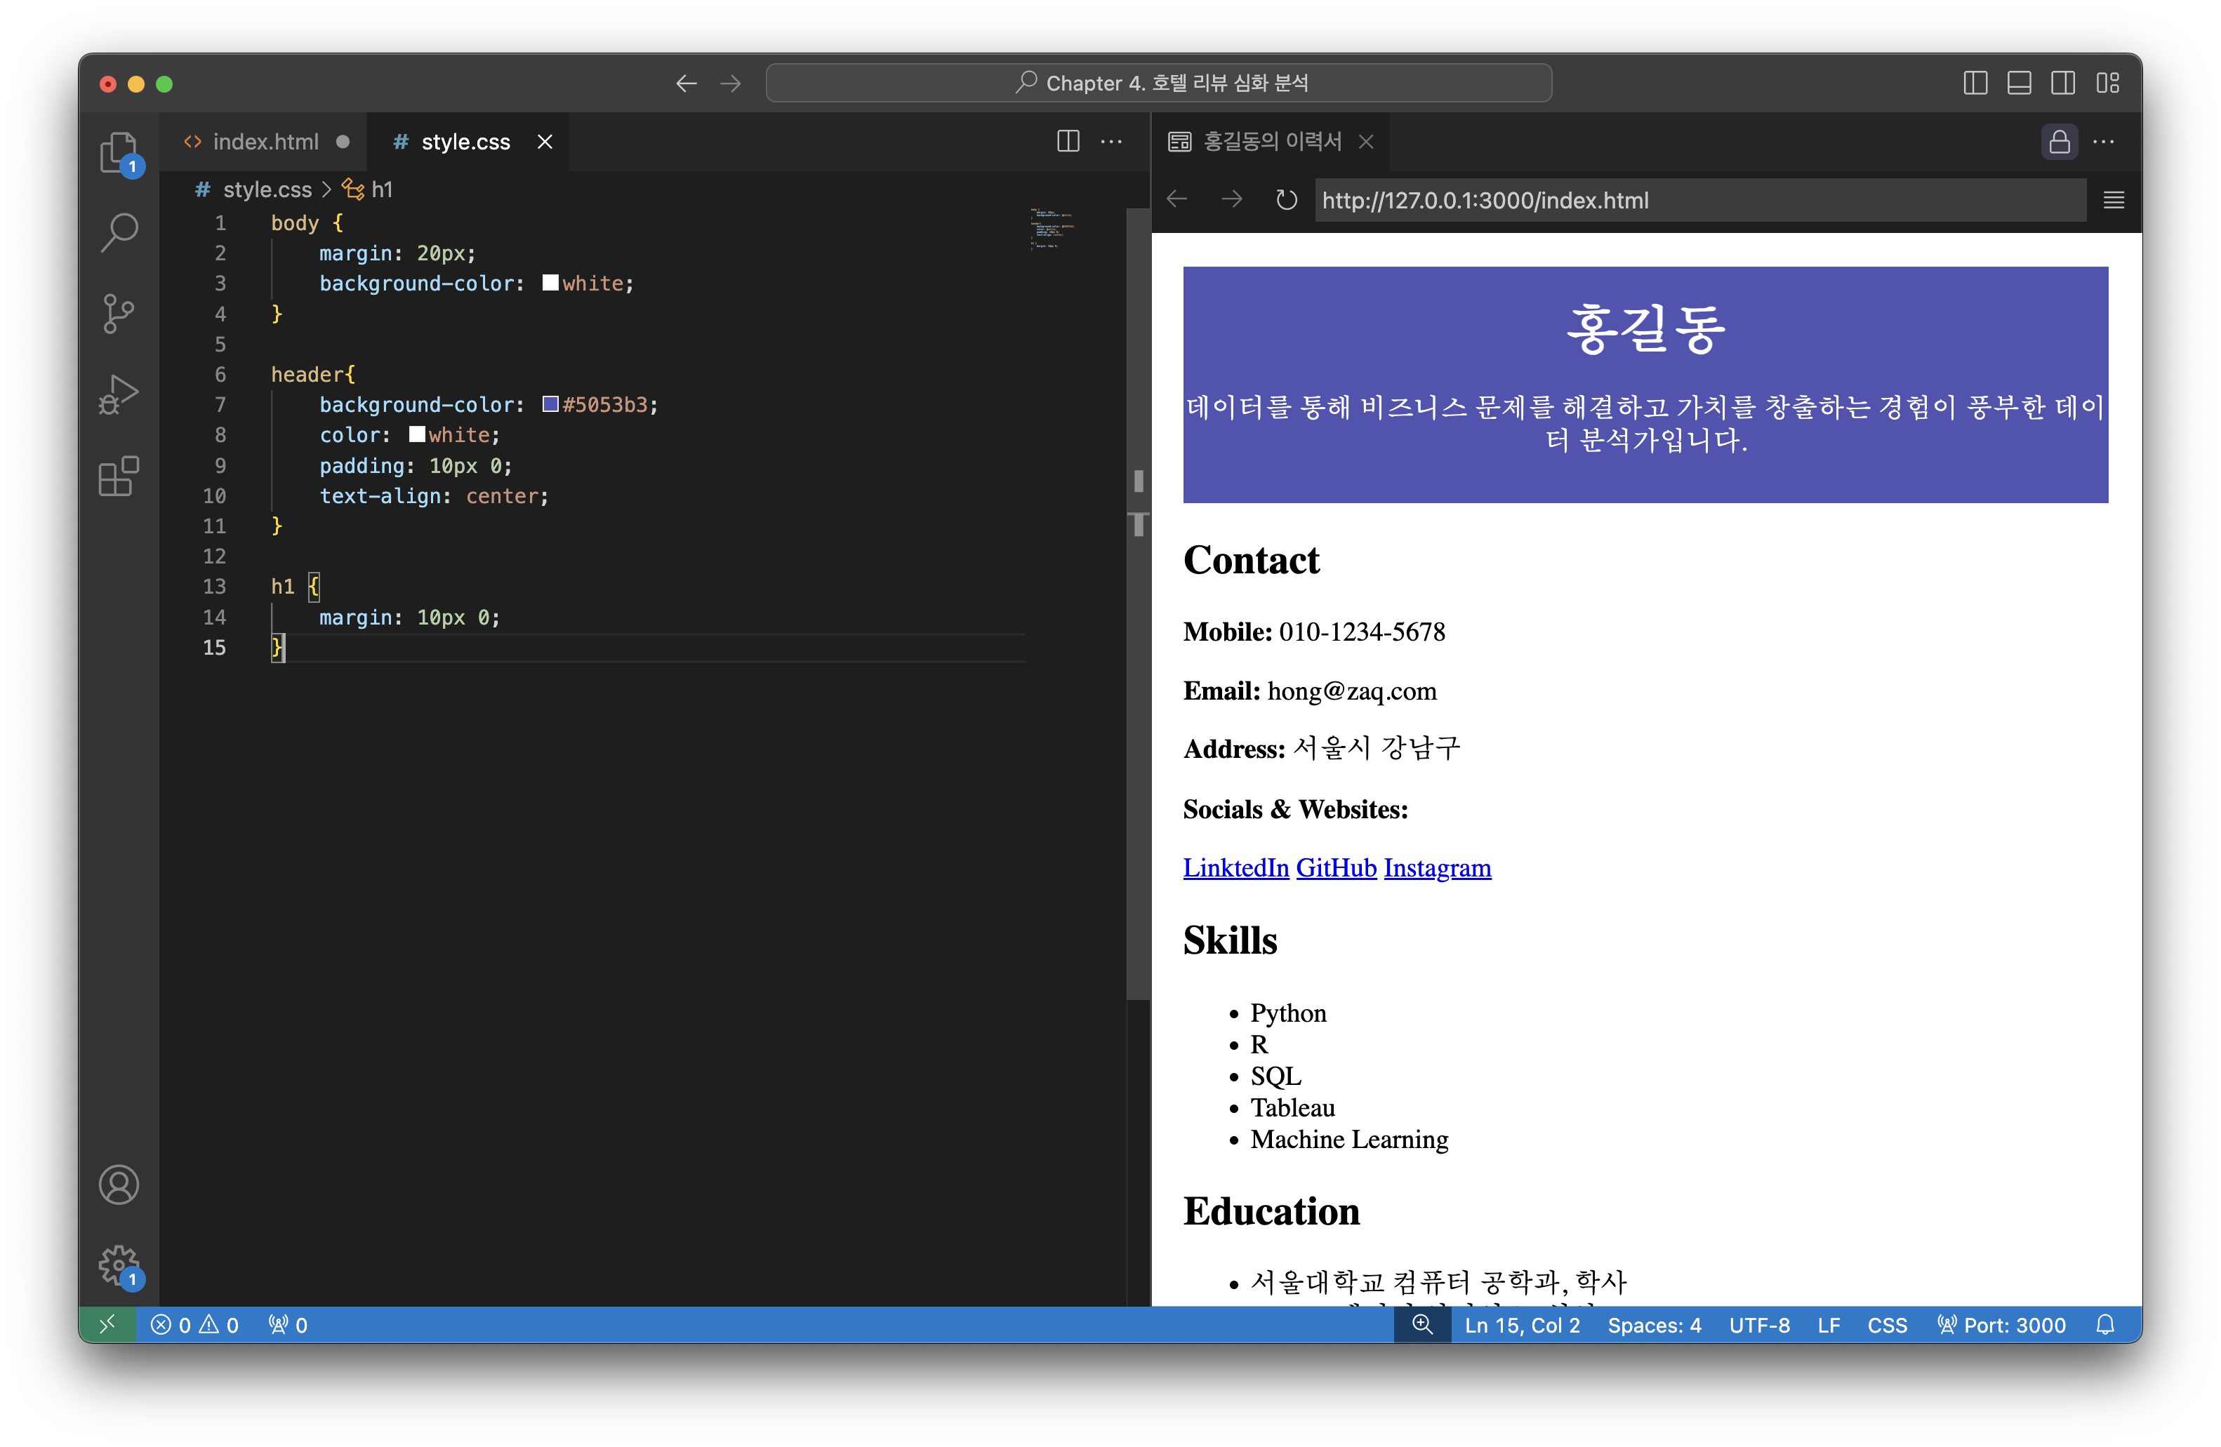Screen dimensions: 2221x1447
Task: Open the Accounts icon in activity bar
Action: pyautogui.click(x=119, y=1185)
